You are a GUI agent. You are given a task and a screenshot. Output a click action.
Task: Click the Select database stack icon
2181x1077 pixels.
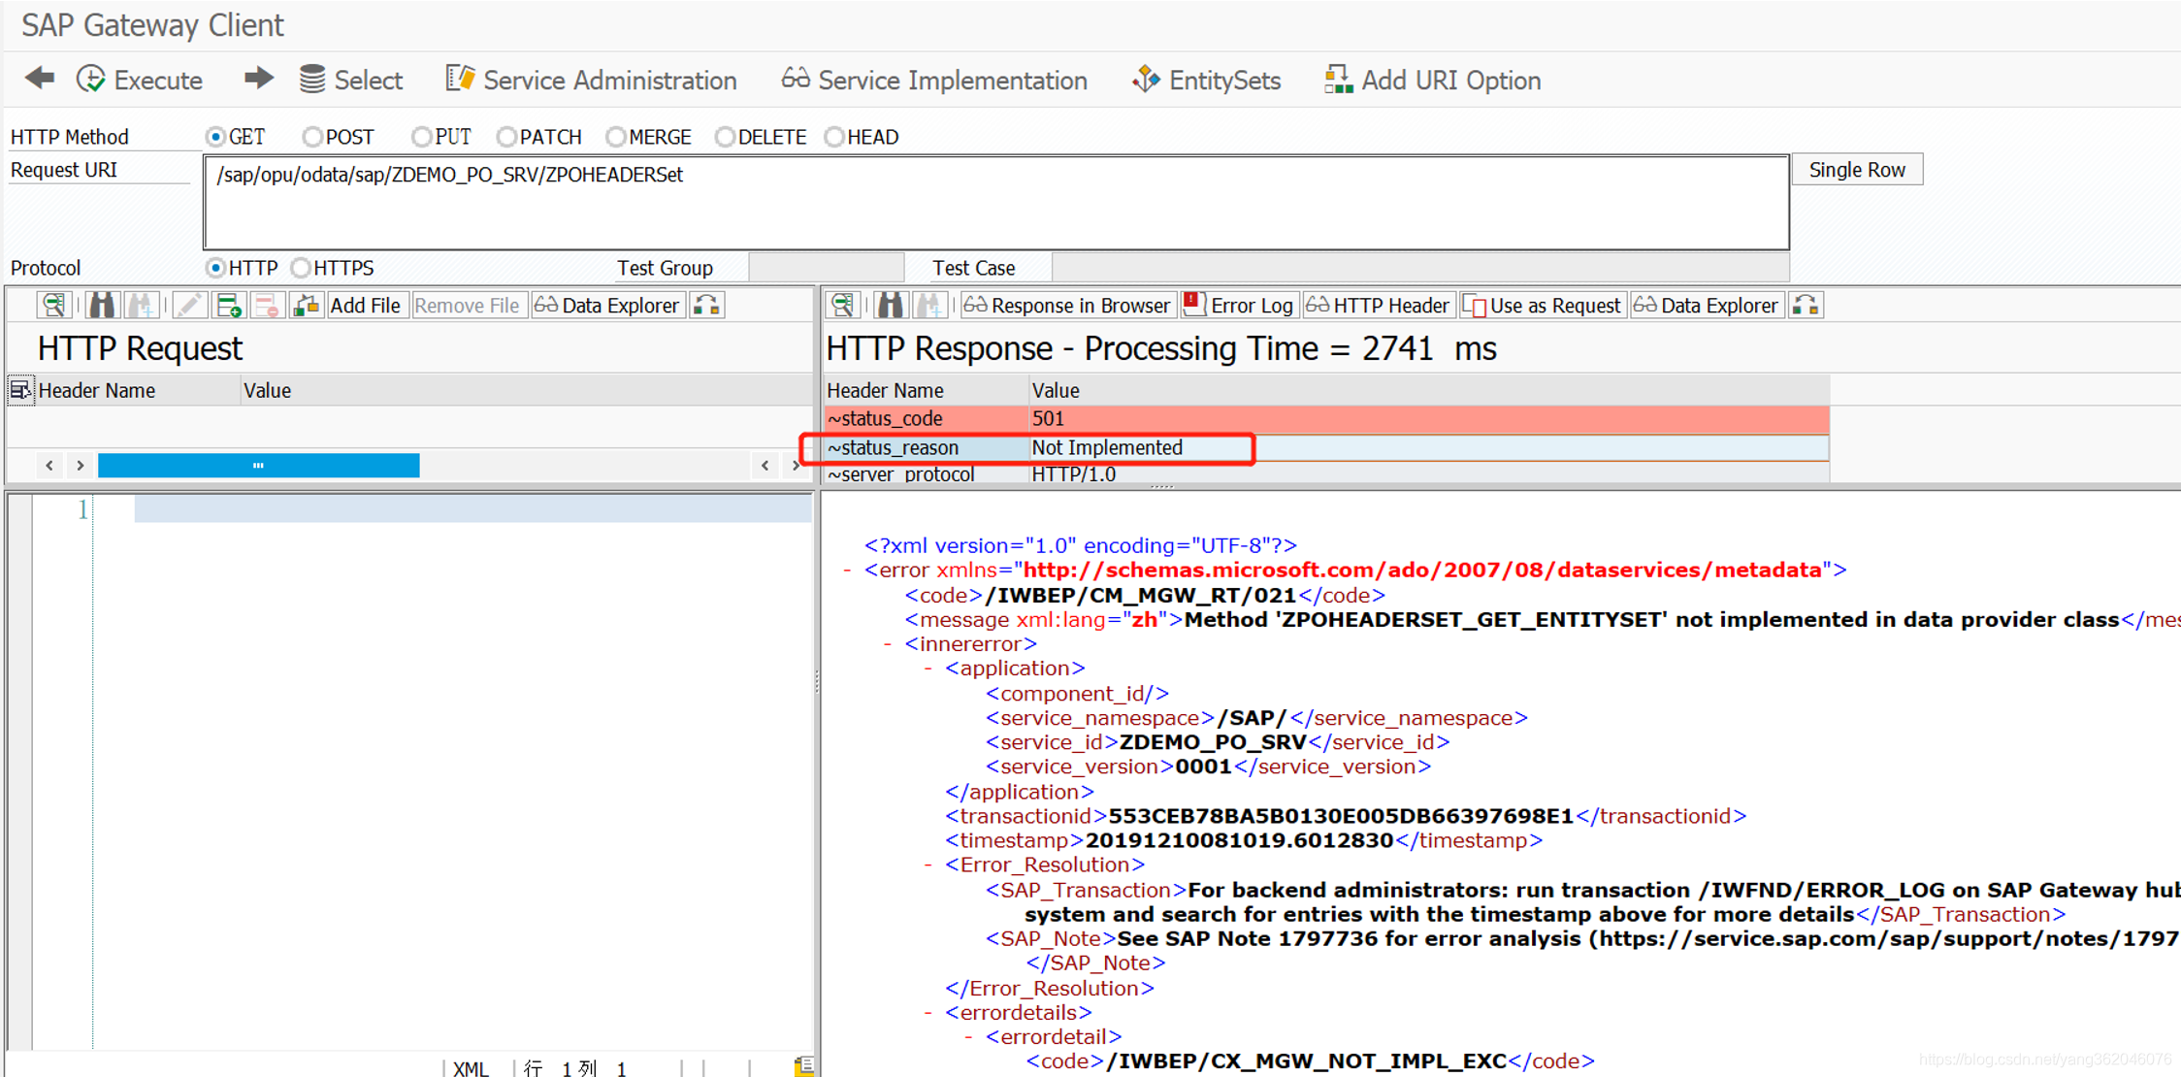pos(312,80)
